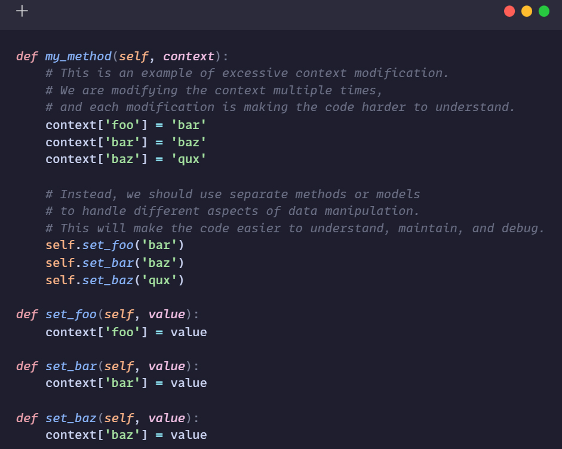The image size is (562, 449).
Task: Select the context['baz'] = 'qux' assignment line
Action: [x=125, y=159]
